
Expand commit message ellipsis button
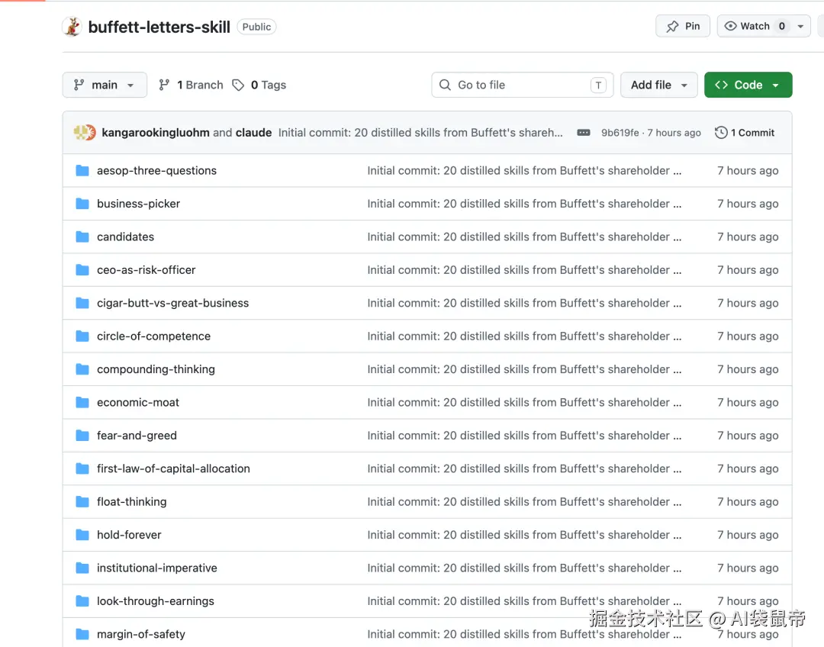[584, 133]
